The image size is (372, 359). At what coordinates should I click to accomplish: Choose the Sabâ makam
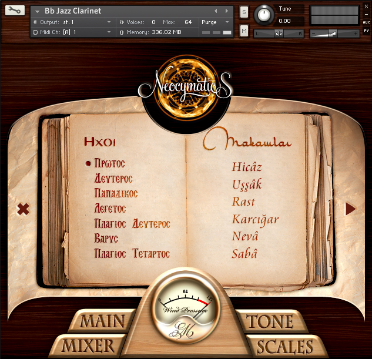coord(244,253)
